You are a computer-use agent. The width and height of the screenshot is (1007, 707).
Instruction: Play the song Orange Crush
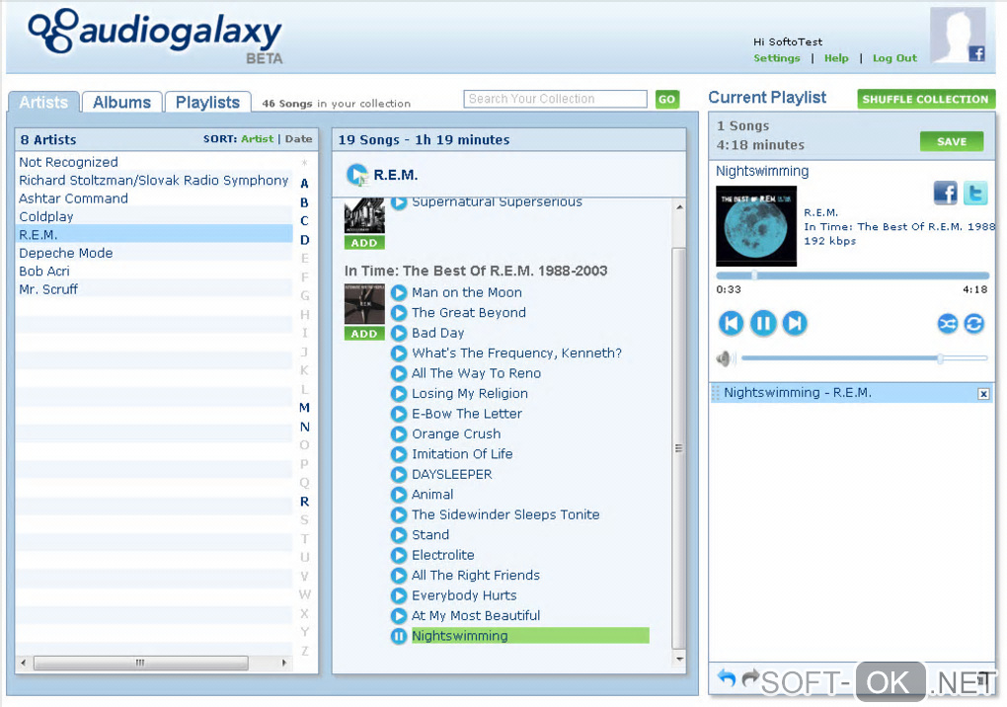click(x=399, y=434)
